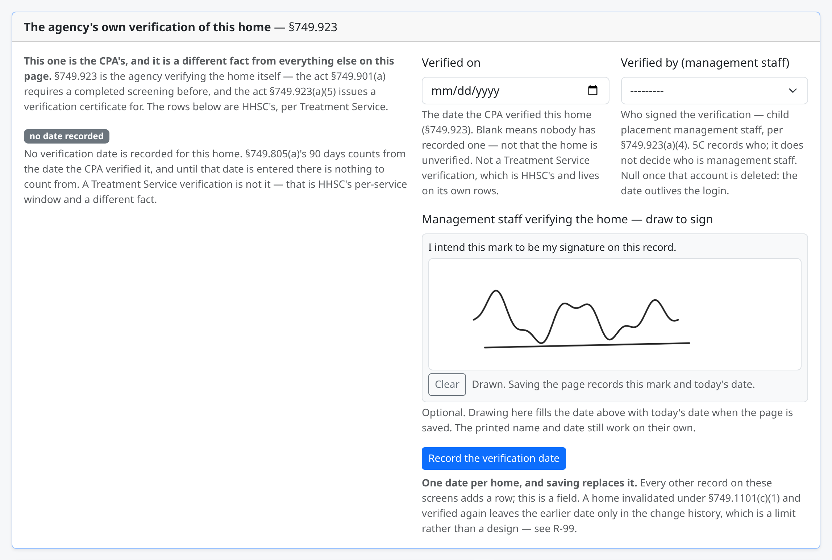Click 'Who signed the verification' help text

(712, 153)
